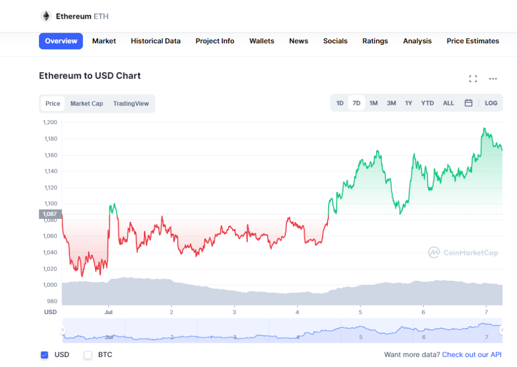
Task: Switch to the Market tab
Action: tap(104, 41)
